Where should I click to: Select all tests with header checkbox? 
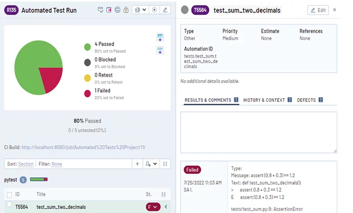tap(9, 195)
